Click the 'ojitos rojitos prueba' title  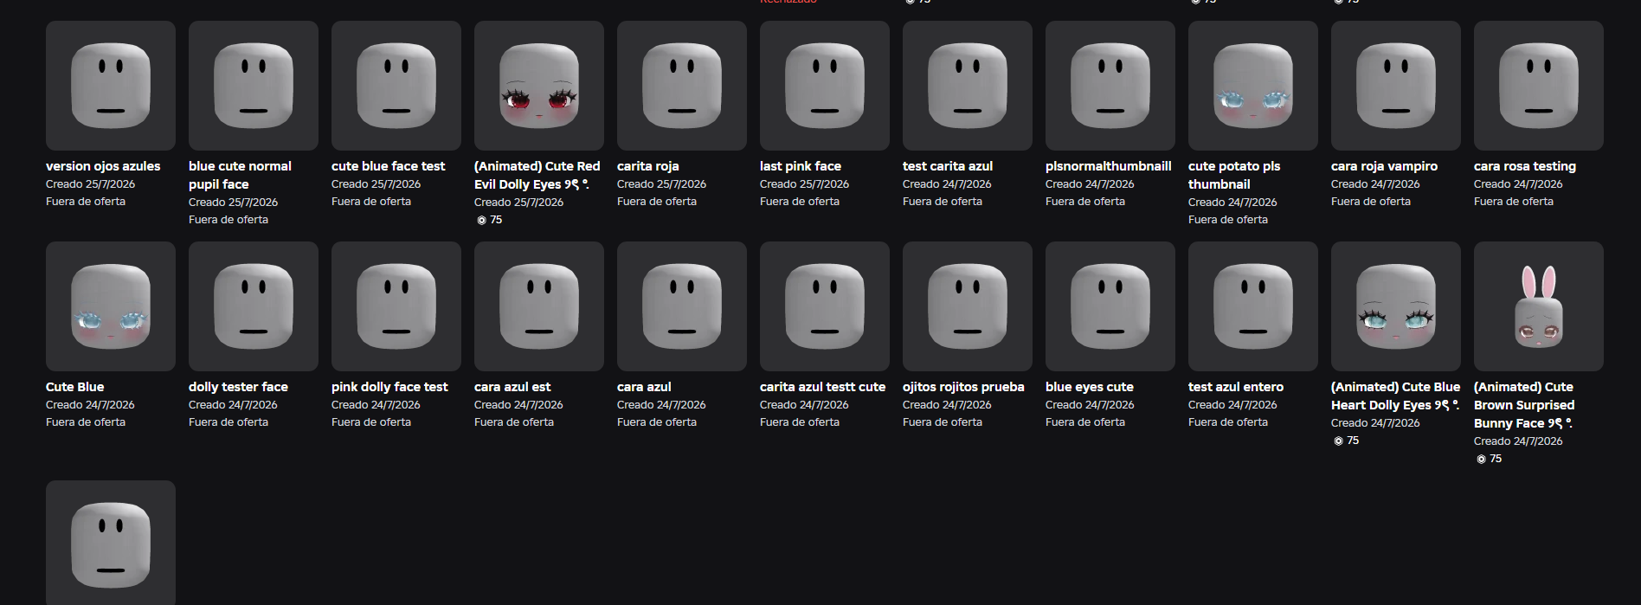tap(963, 387)
